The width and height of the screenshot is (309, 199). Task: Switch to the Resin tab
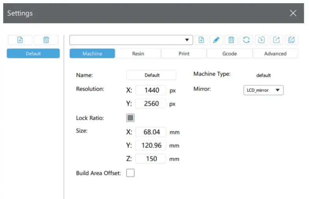coord(138,54)
